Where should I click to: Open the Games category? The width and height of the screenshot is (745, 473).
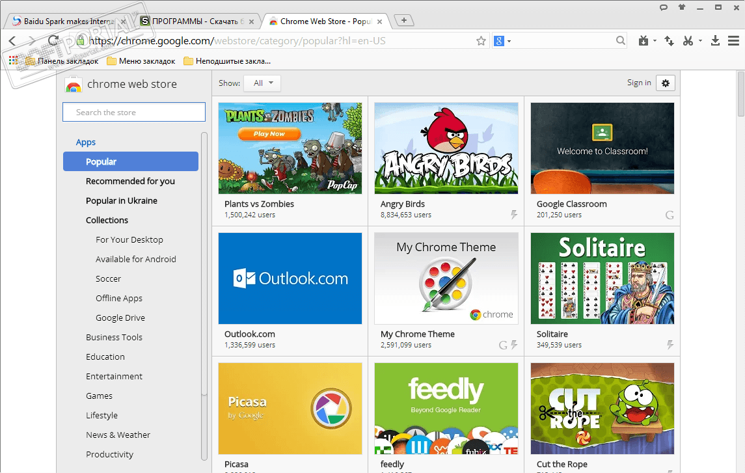coord(100,395)
